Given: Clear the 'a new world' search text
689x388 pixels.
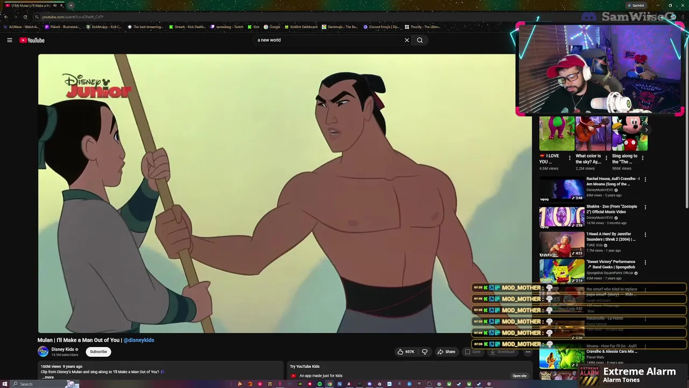Looking at the screenshot, I should point(407,40).
